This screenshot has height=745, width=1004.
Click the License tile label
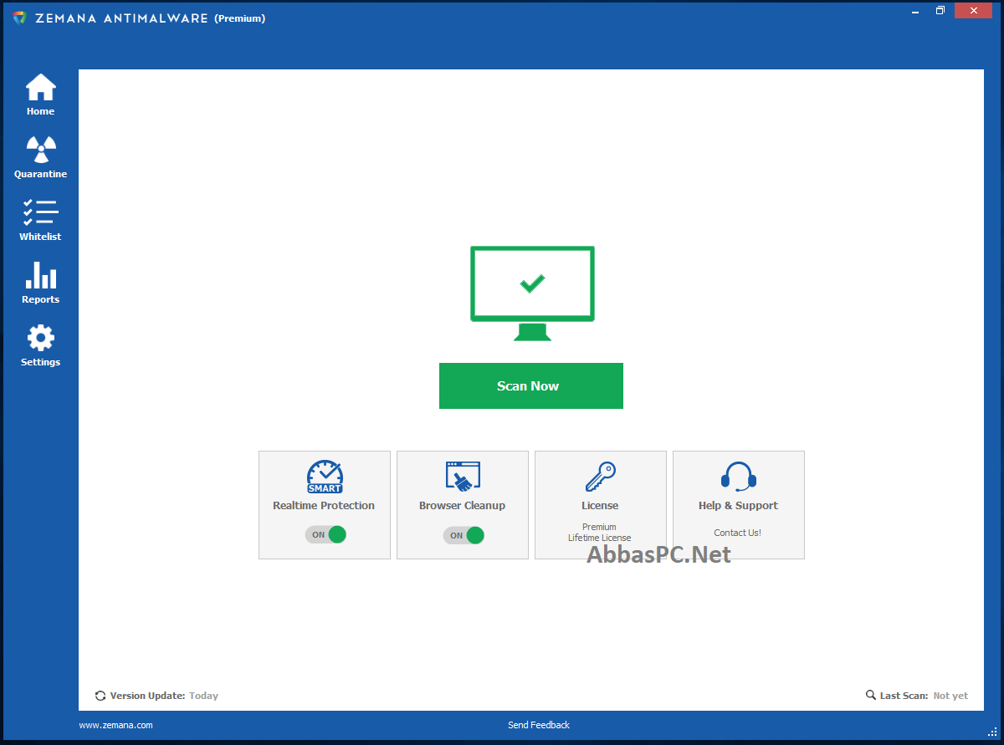coord(600,506)
